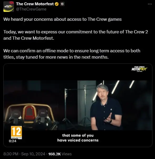The image size is (155, 159).
Task: Open The Crew Motorfest display name
Action: [35, 4]
